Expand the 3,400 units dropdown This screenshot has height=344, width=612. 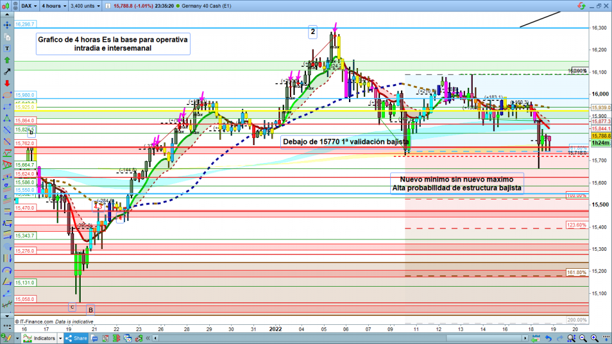(85, 6)
